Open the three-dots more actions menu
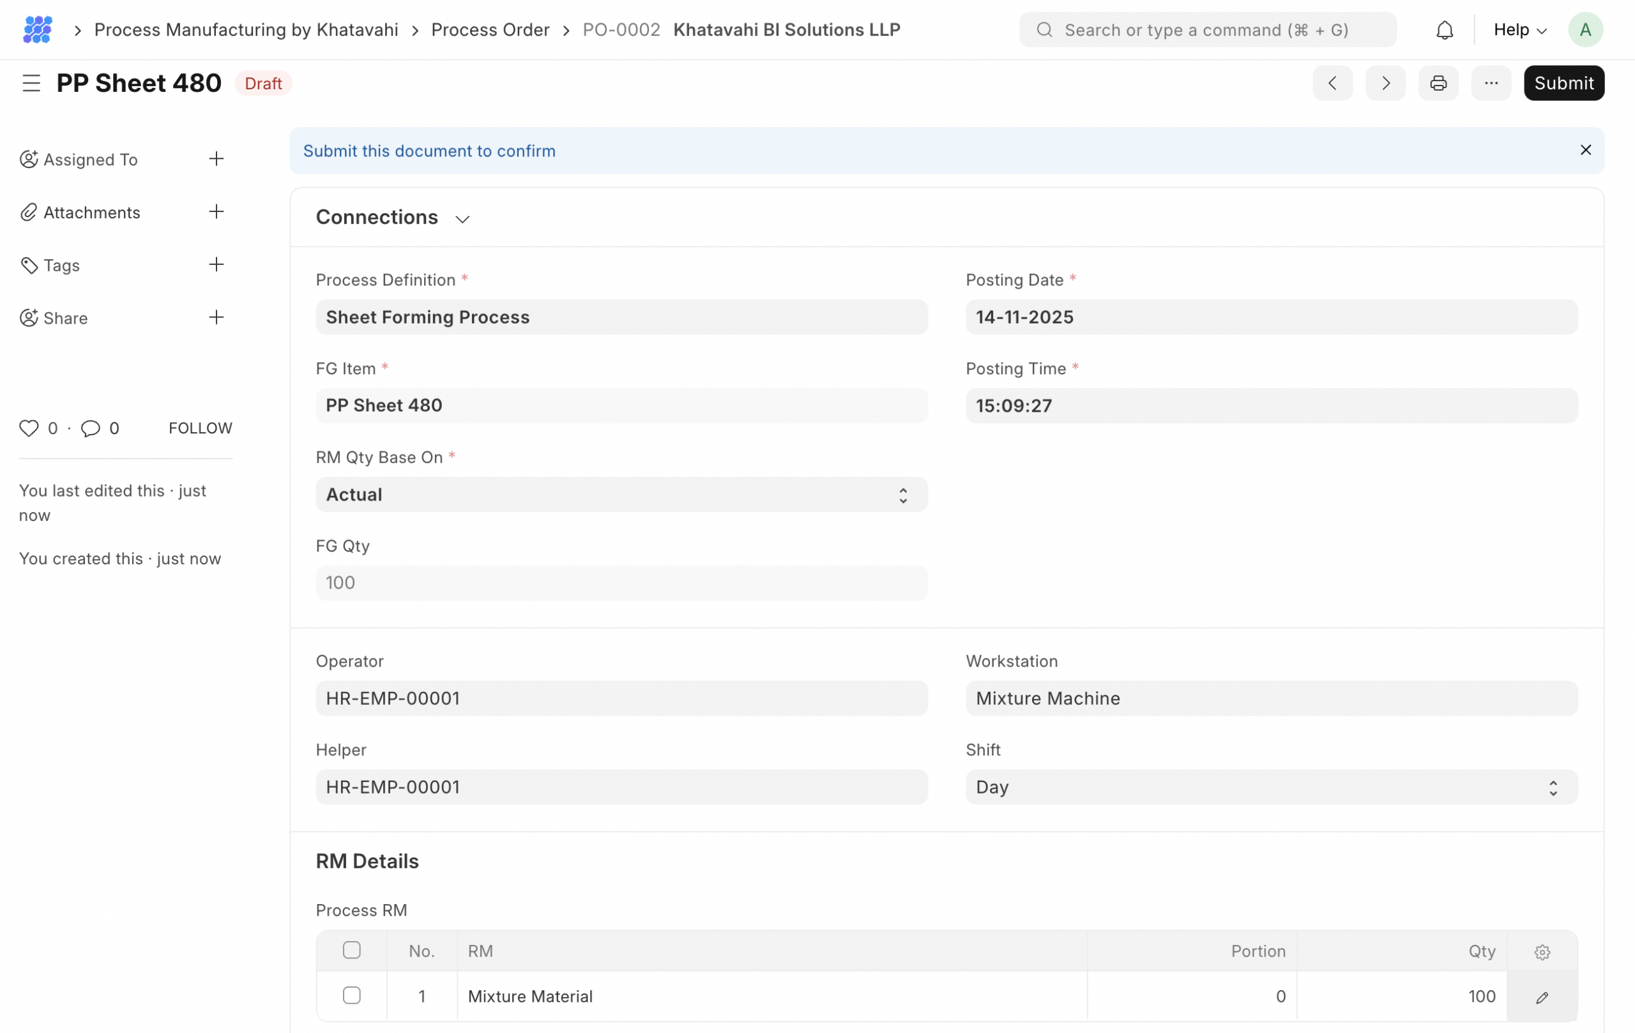The image size is (1635, 1033). [1491, 83]
